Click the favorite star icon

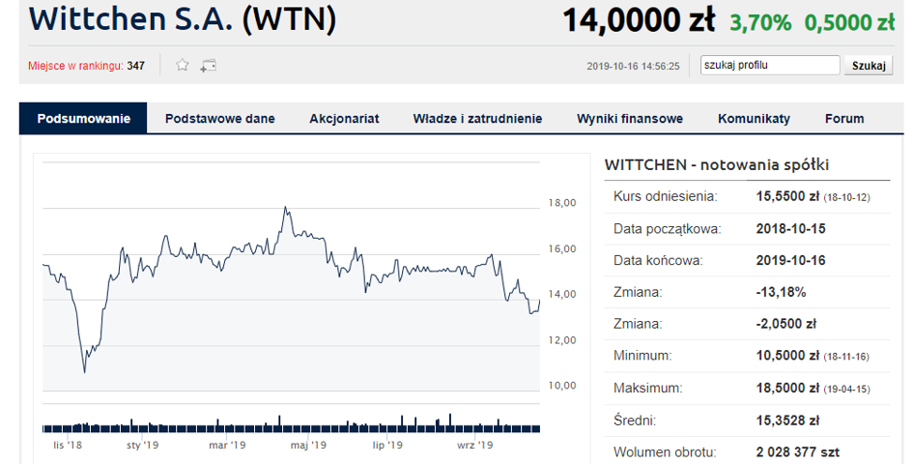[183, 65]
